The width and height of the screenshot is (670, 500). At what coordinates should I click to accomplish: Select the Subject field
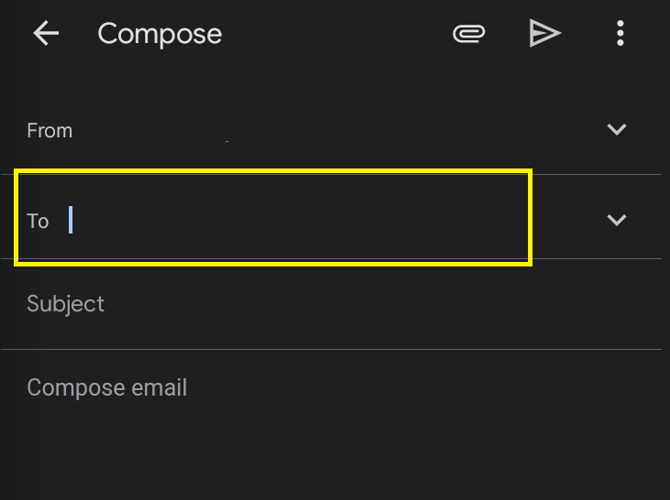331,304
